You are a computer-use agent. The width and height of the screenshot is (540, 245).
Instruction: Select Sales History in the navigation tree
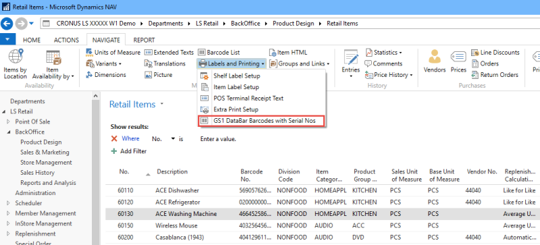pos(37,172)
